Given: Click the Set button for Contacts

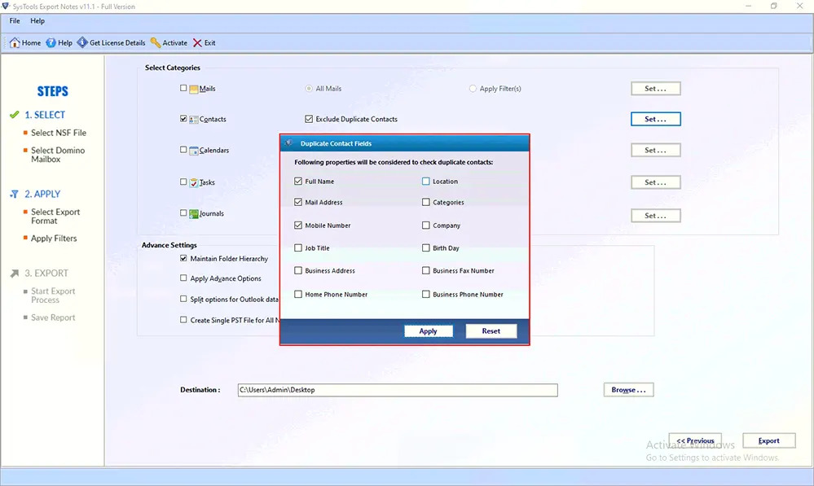Looking at the screenshot, I should point(656,120).
